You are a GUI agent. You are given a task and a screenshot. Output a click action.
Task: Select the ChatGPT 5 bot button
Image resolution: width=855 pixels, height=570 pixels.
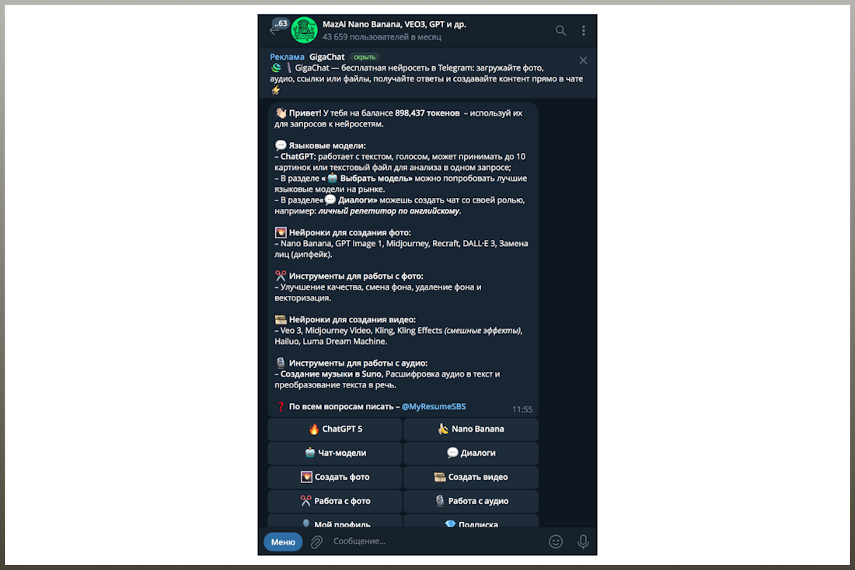[x=335, y=429]
